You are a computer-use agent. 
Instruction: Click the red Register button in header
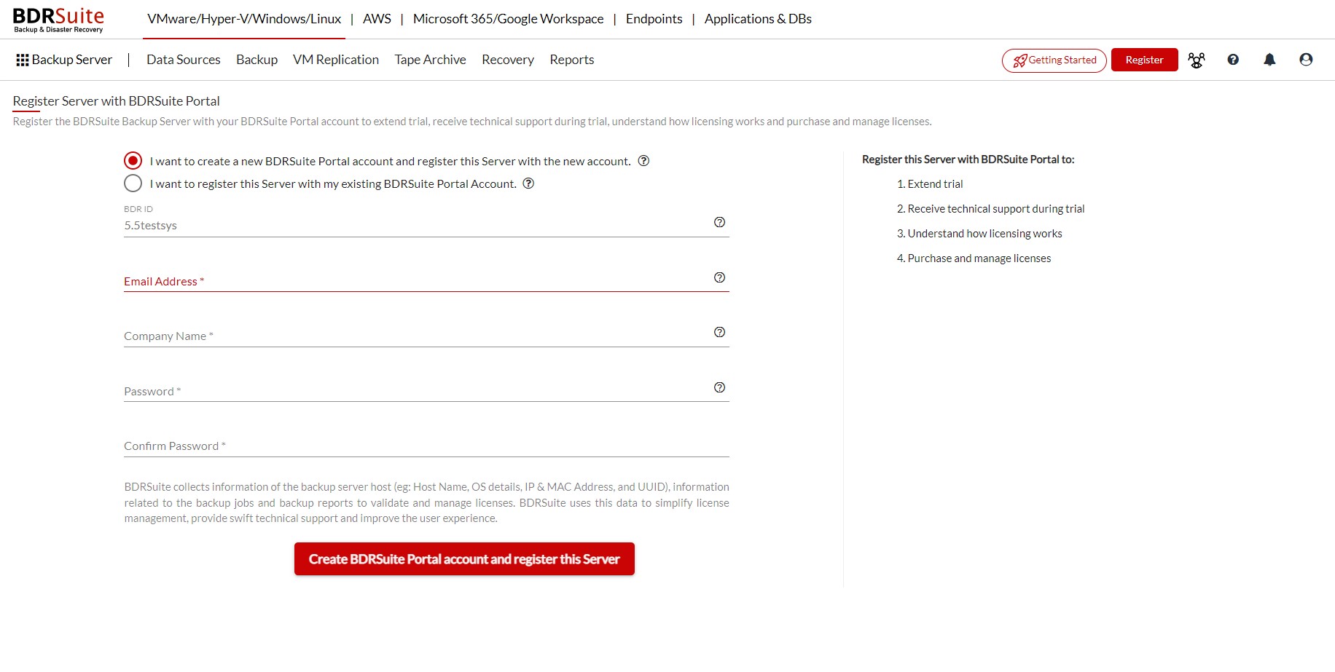pyautogui.click(x=1144, y=60)
